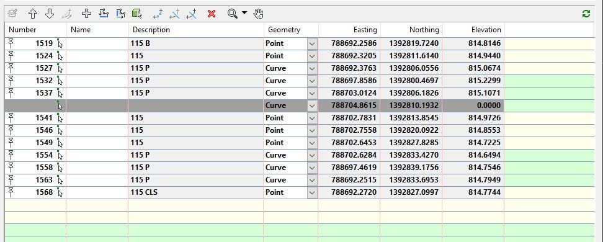Click the grayed diagonal line with plus icon
Image resolution: width=603 pixels, height=242 pixels.
point(175,14)
